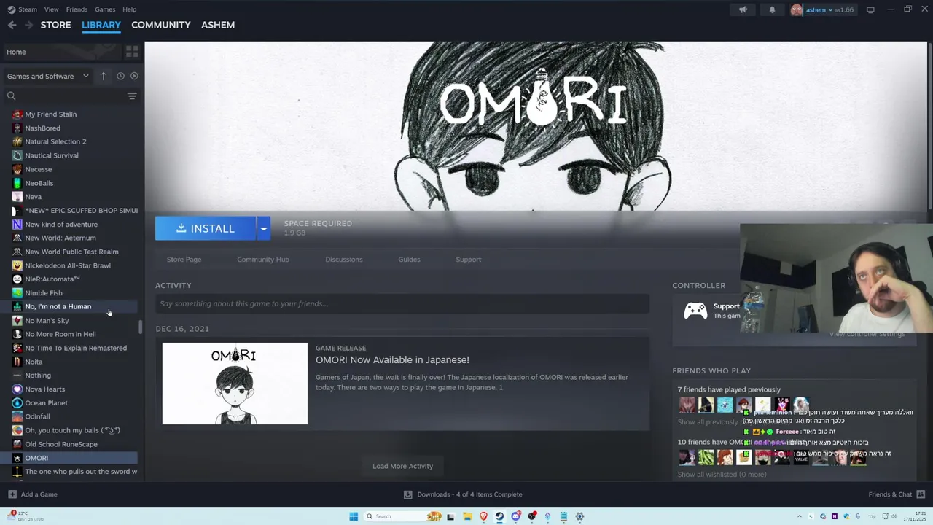Go forward using the forward arrow
The image size is (933, 525).
[28, 25]
